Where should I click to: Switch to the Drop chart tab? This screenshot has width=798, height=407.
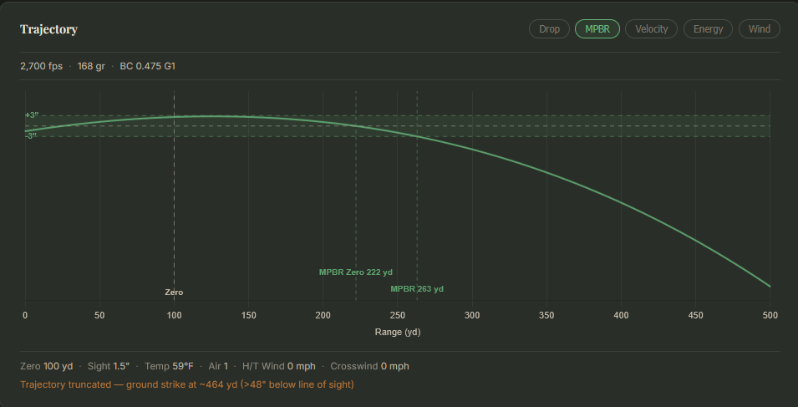549,29
